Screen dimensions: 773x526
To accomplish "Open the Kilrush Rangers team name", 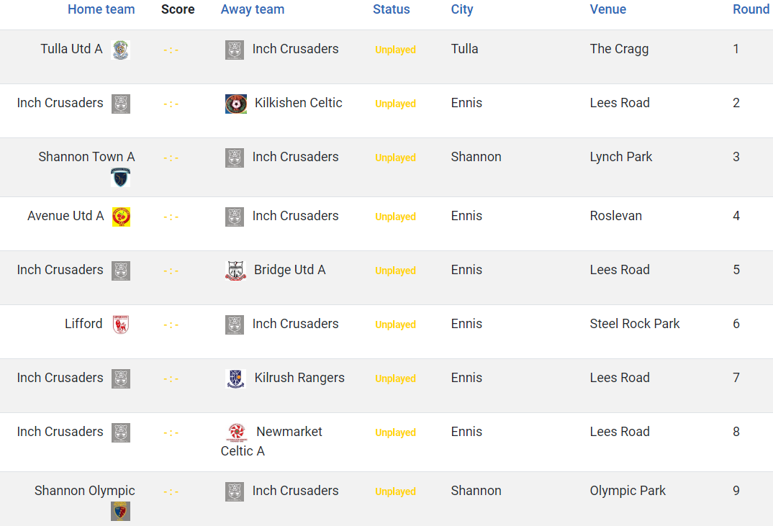I will [299, 378].
